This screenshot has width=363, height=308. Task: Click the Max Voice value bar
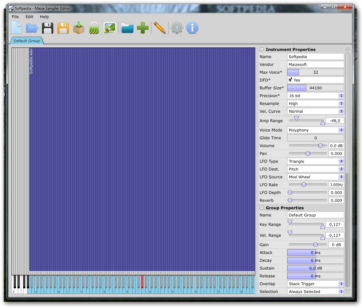point(316,72)
